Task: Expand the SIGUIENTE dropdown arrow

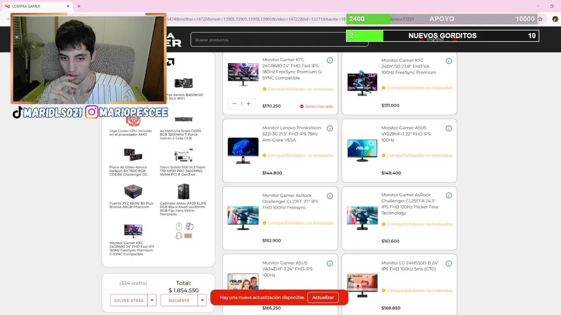Action: [x=202, y=301]
